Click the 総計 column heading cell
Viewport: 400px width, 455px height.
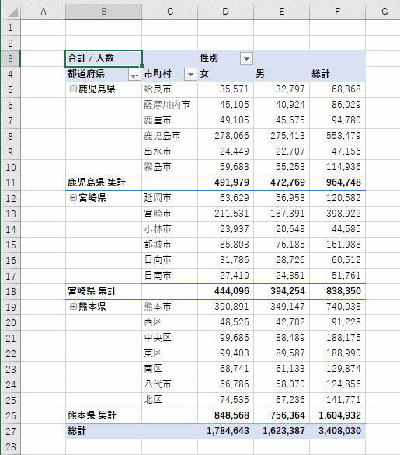(337, 74)
